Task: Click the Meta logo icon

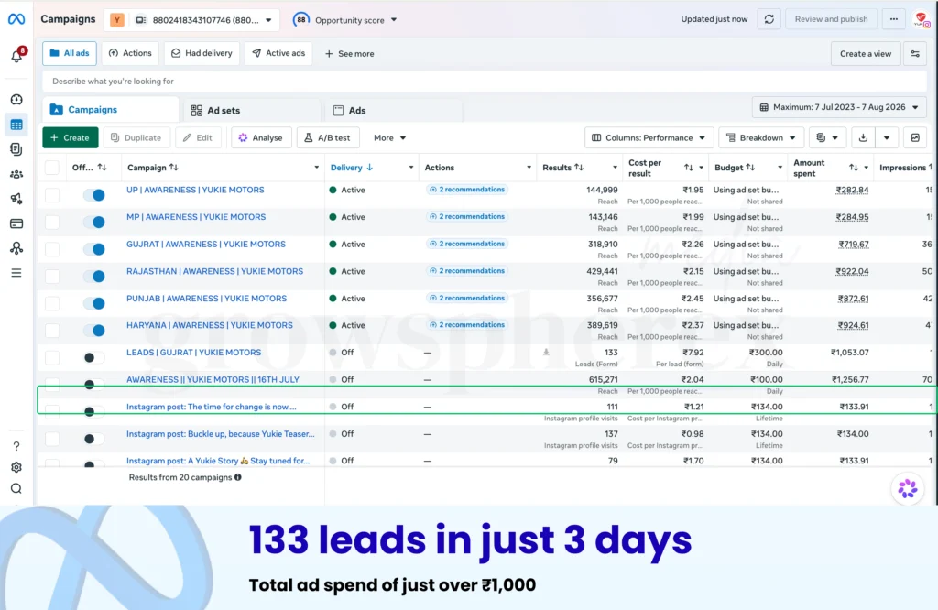Action: click(16, 19)
